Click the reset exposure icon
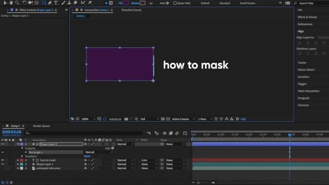329x185 pixels. point(237,119)
